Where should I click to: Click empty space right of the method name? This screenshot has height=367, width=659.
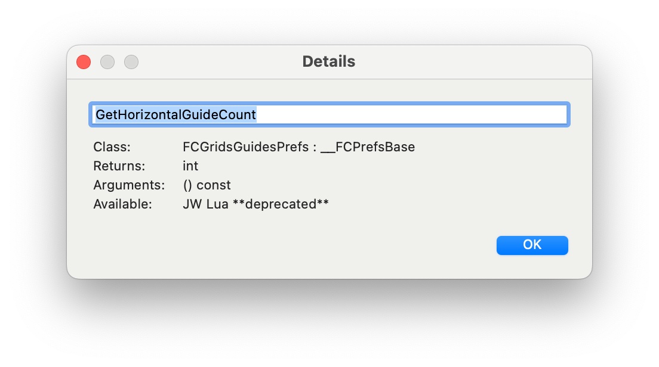(x=418, y=114)
